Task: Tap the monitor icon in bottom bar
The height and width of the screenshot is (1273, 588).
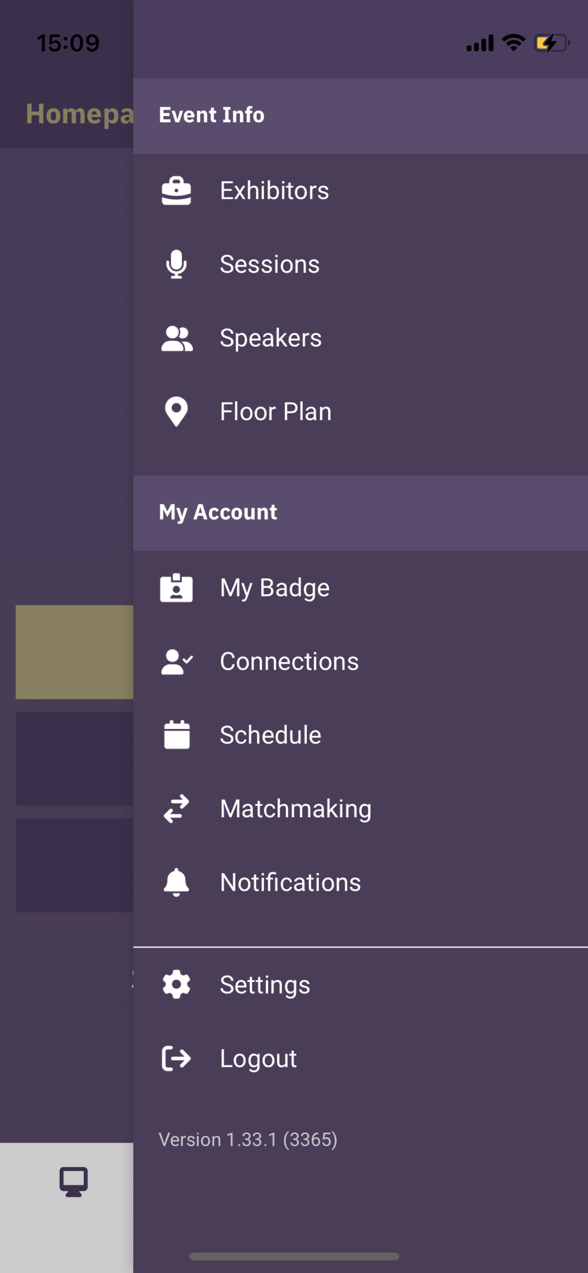Action: pos(74,1182)
